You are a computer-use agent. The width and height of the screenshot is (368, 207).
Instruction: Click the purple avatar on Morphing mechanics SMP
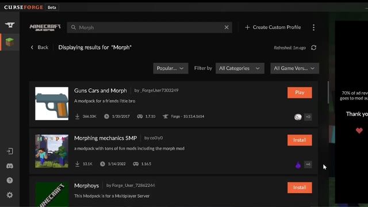pyautogui.click(x=298, y=165)
